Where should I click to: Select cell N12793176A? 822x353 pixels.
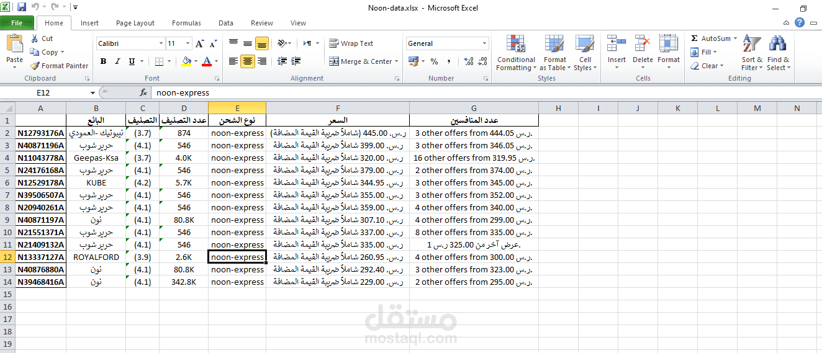(x=40, y=133)
